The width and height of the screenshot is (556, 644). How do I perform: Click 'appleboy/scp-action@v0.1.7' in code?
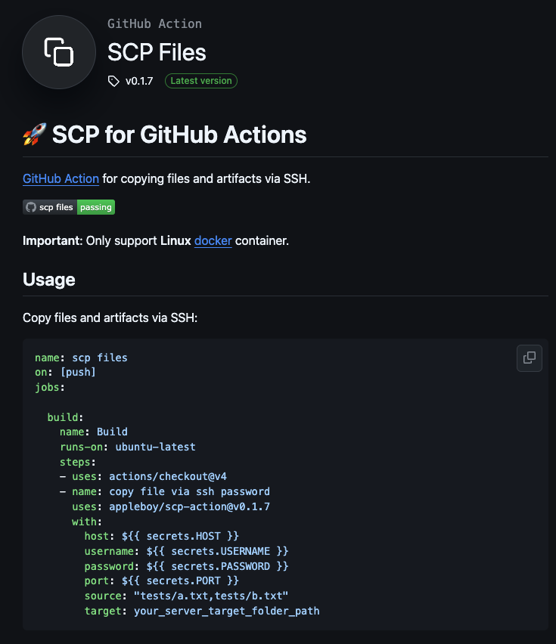189,507
